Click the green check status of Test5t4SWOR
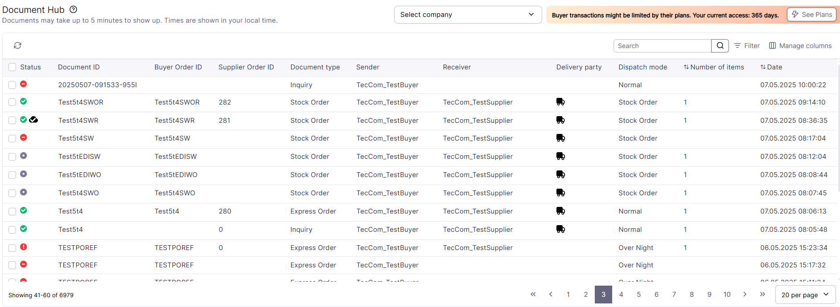The width and height of the screenshot is (840, 307). tap(24, 101)
